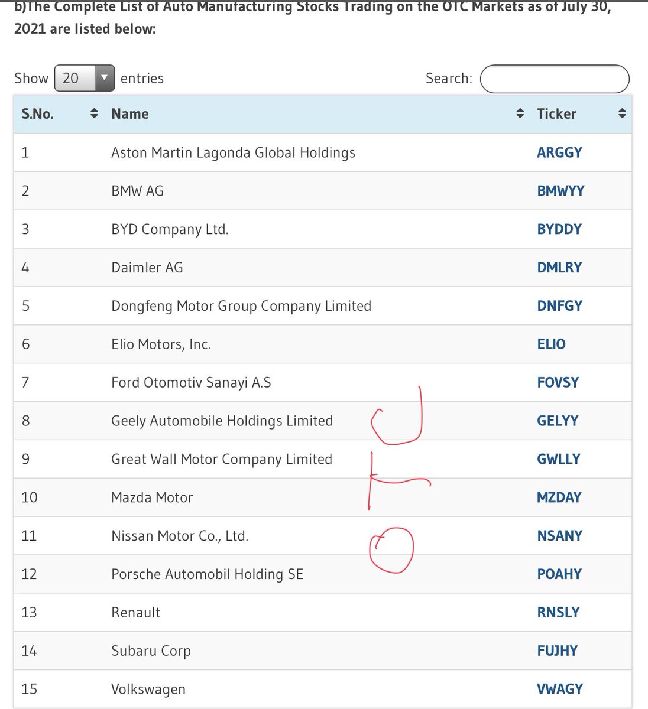
Task: Open the FOVSY ticker link
Action: [558, 383]
